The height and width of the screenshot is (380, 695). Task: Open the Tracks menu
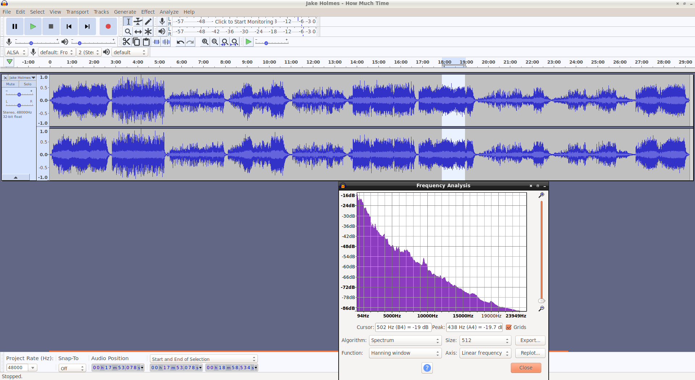101,12
